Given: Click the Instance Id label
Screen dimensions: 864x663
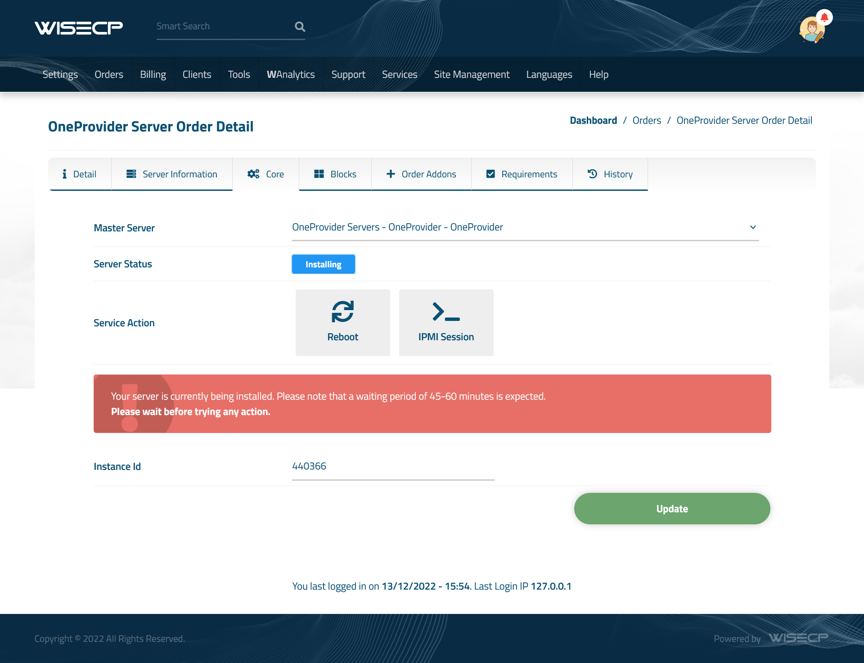Looking at the screenshot, I should pos(117,467).
